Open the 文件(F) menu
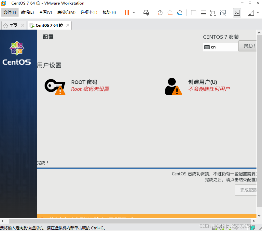The height and width of the screenshot is (231, 262). (x=10, y=12)
